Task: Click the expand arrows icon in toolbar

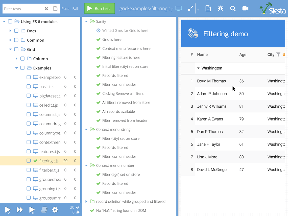Action: (x=191, y=8)
